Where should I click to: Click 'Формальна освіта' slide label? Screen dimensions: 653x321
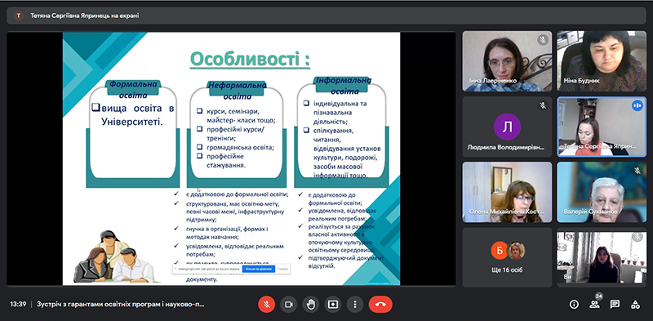click(x=133, y=89)
